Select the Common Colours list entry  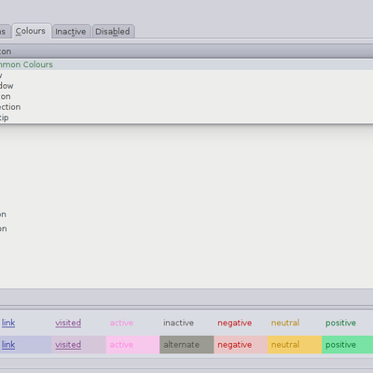click(x=186, y=64)
